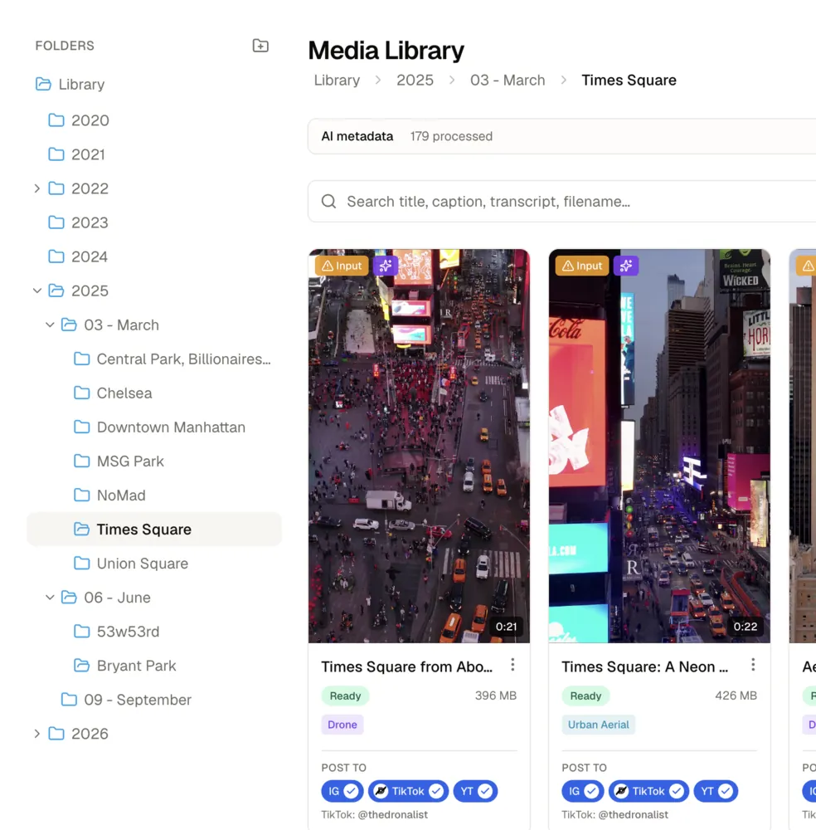Toggle TikTok posting for Times Square: A Neon

pos(648,791)
